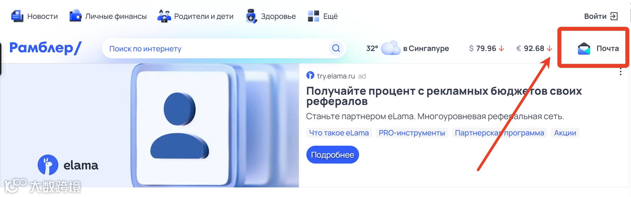Open the Акции link

(x=565, y=133)
